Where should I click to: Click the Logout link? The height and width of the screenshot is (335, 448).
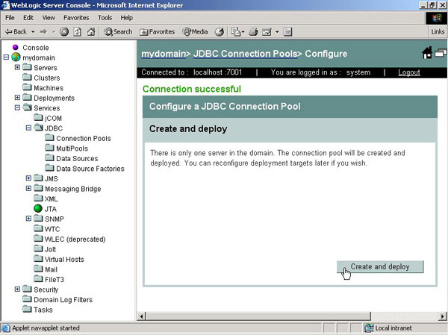pyautogui.click(x=409, y=72)
